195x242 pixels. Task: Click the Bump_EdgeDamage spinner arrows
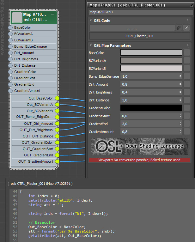pyautogui.click(x=180, y=76)
